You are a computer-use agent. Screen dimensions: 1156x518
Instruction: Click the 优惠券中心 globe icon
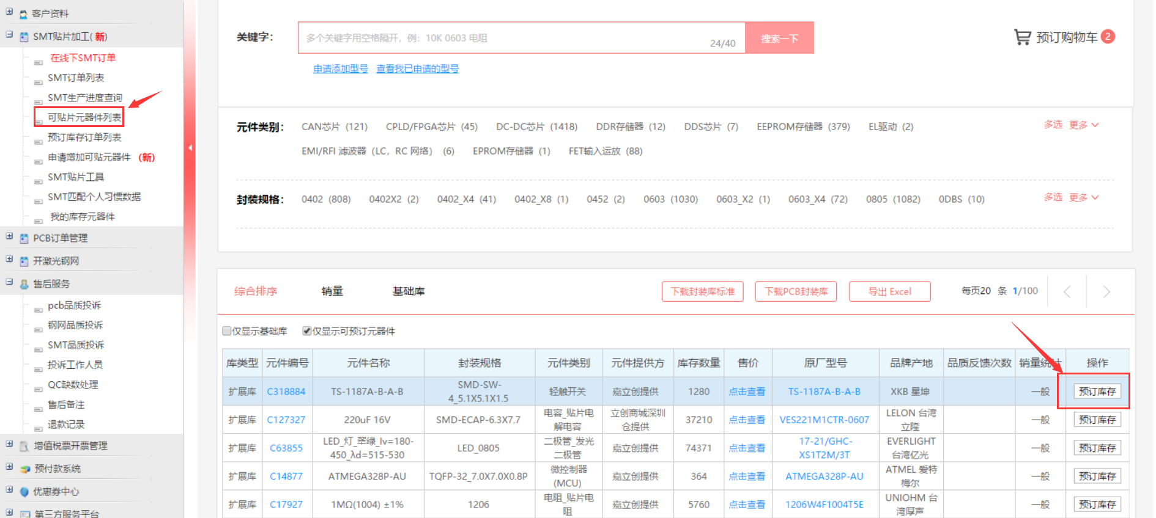(x=24, y=492)
